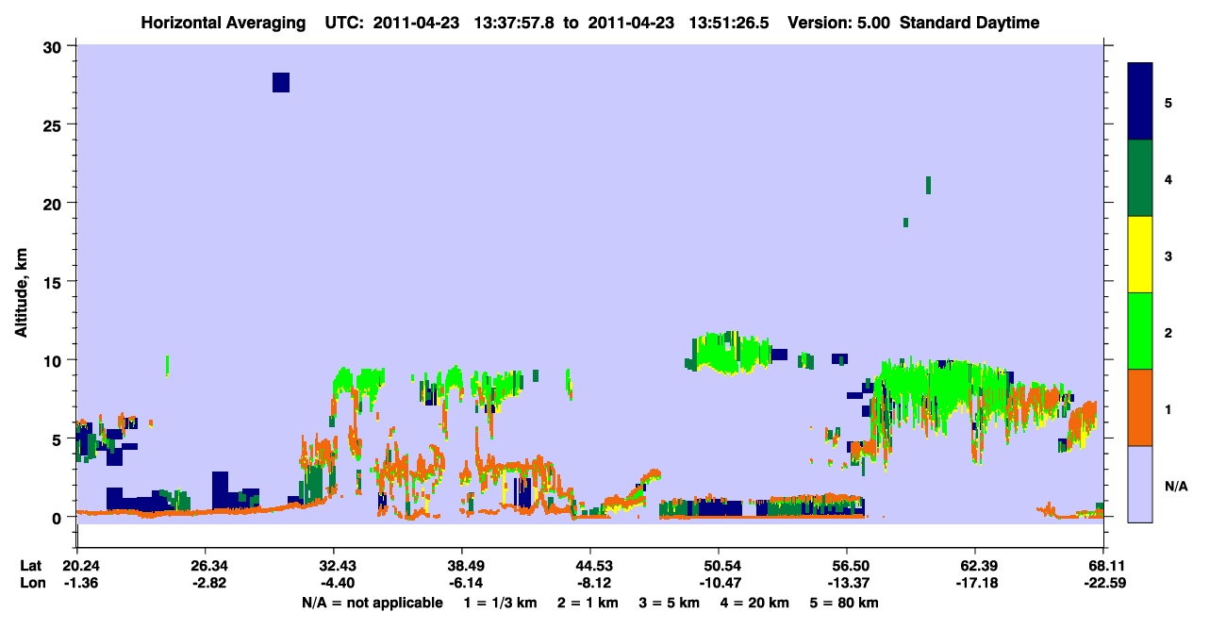Click the altitude tick label '30'
This screenshot has width=1226, height=629.
coord(55,46)
